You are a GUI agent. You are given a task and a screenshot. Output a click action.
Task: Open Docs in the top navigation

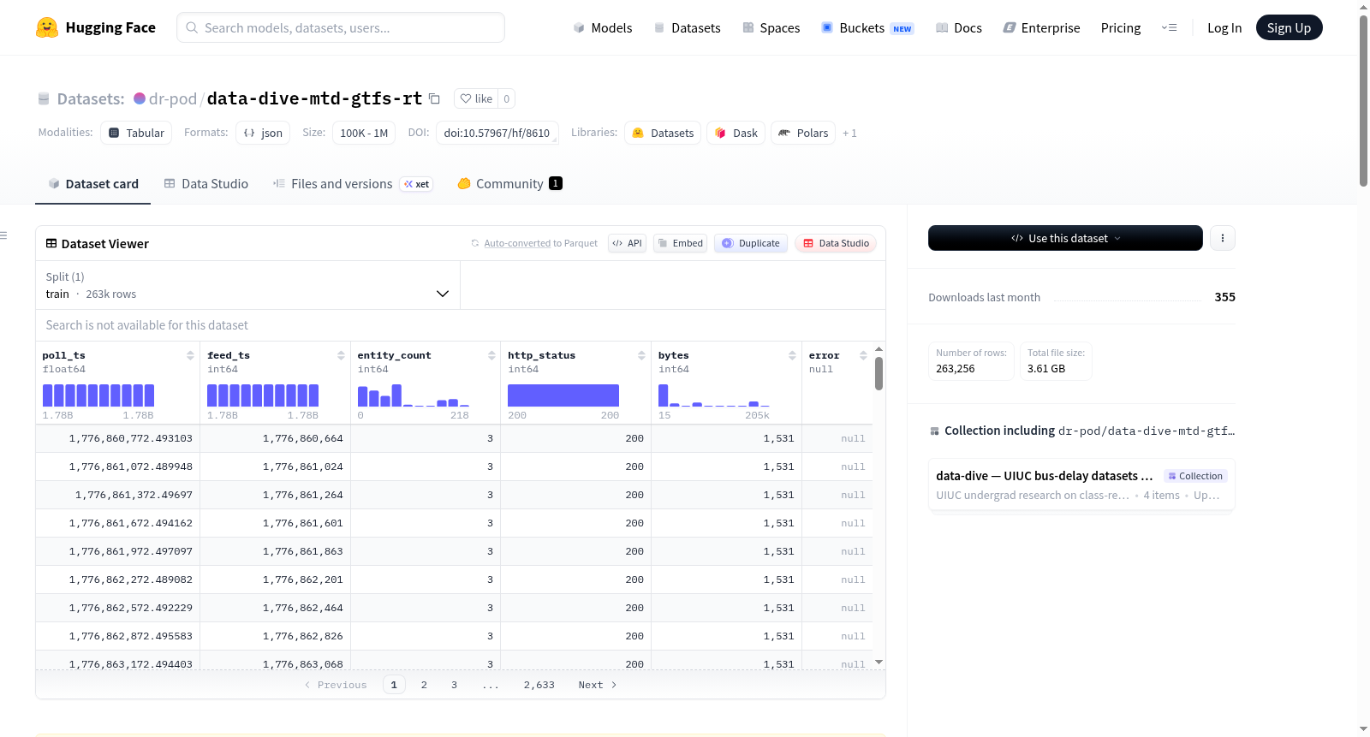click(959, 27)
